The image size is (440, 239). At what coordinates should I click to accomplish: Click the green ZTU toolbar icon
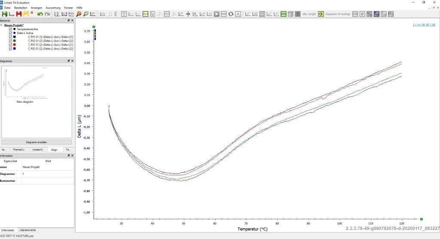pyautogui.click(x=284, y=14)
